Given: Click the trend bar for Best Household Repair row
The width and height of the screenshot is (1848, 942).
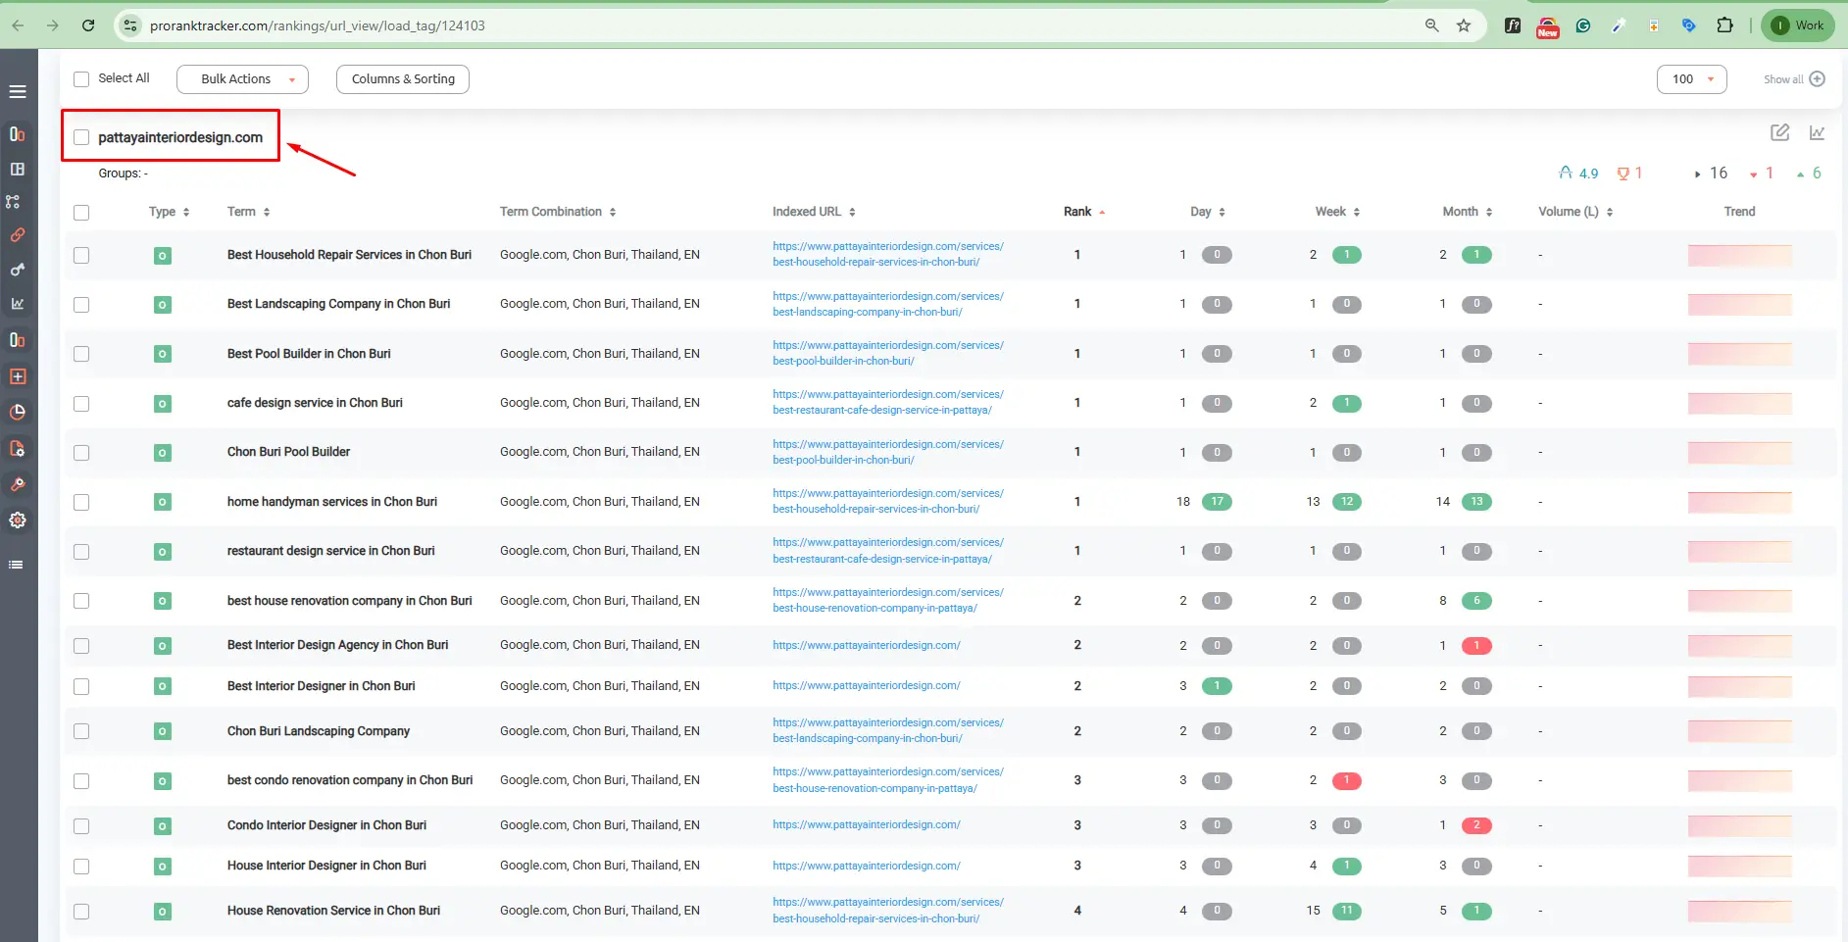Looking at the screenshot, I should tap(1739, 255).
